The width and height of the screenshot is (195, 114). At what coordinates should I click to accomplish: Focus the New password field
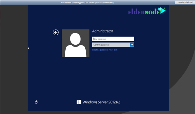[113, 39]
